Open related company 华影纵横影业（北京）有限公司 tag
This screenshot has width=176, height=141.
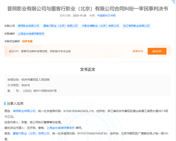(x=100, y=26)
